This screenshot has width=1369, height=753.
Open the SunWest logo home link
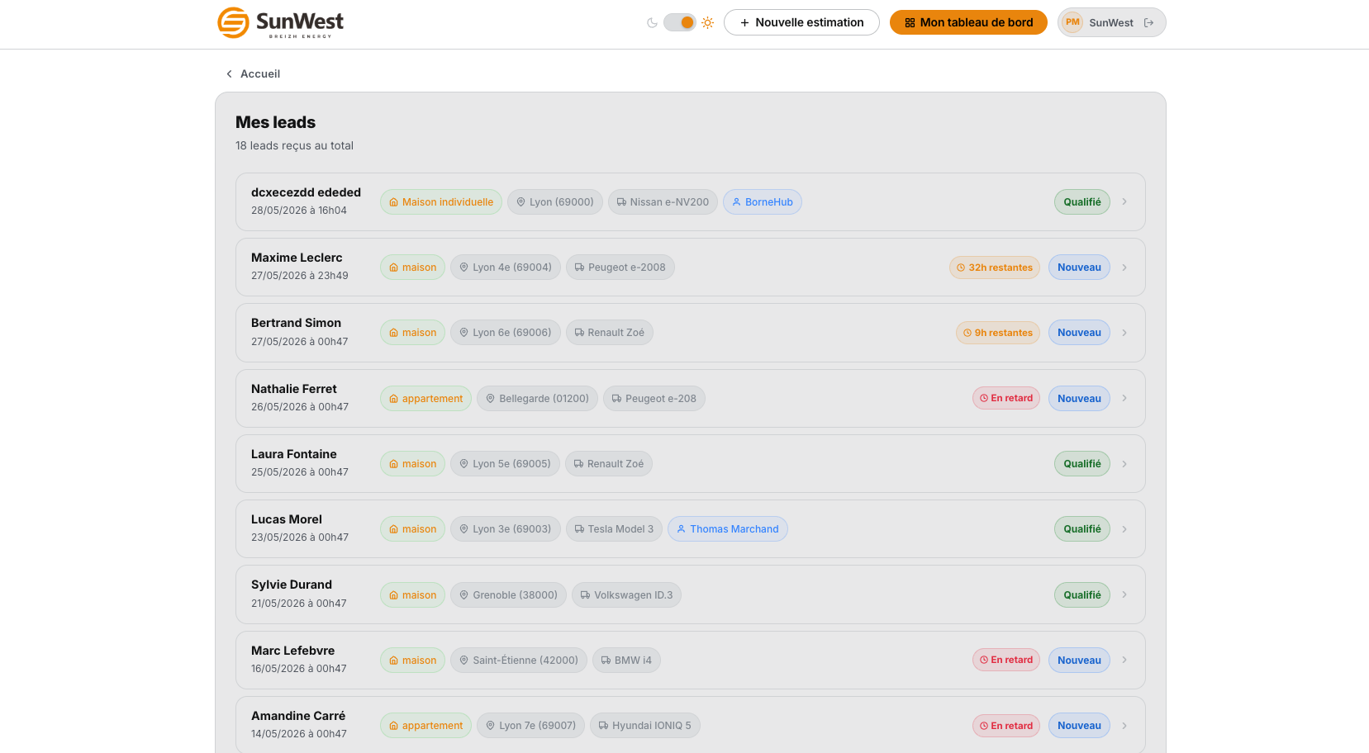(x=280, y=23)
